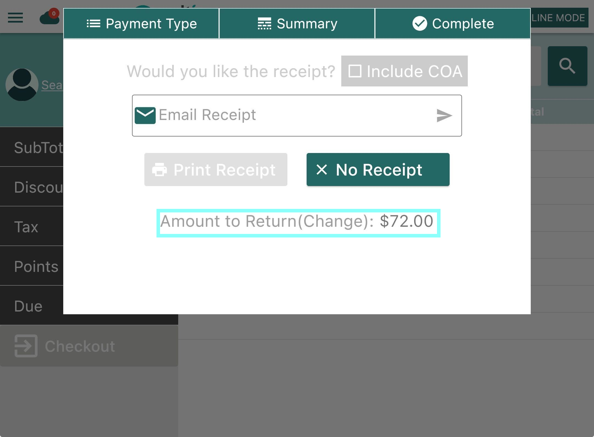Screen dimensions: 594x437
Task: Click the checkmark icon on Complete tab
Action: pos(420,23)
